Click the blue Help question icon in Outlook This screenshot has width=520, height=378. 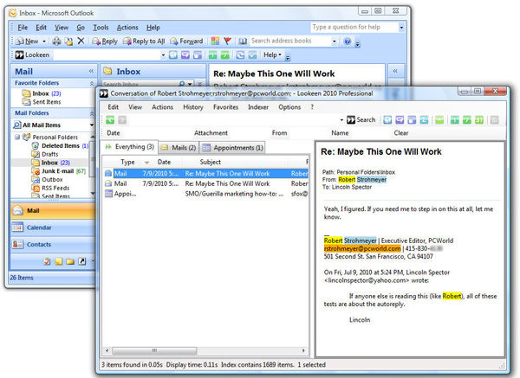348,41
